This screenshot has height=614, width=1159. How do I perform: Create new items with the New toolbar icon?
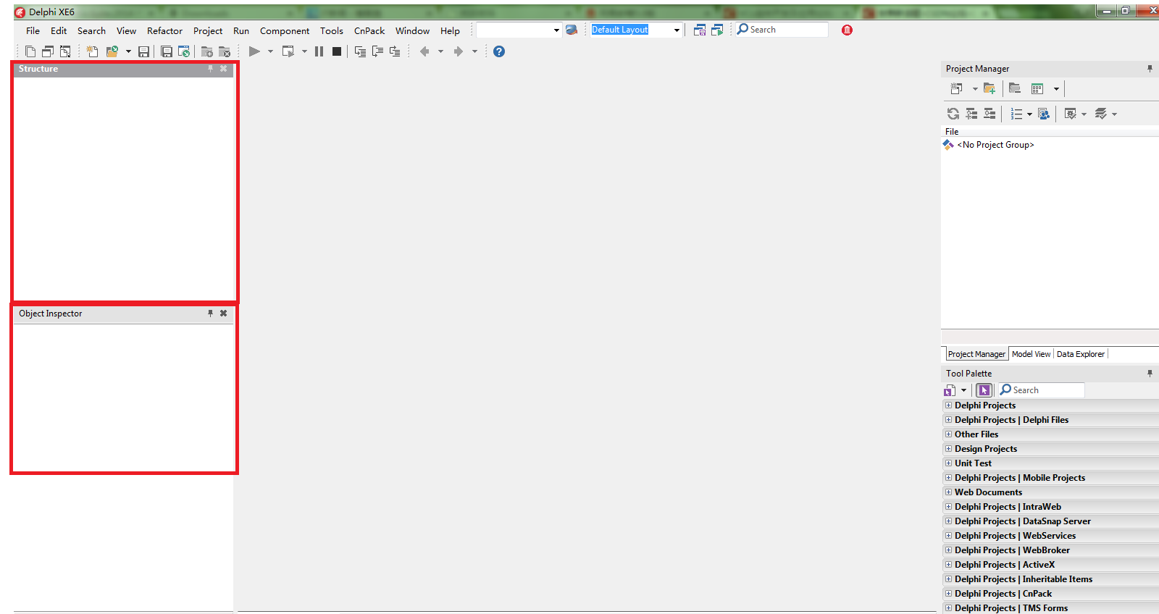(x=30, y=51)
